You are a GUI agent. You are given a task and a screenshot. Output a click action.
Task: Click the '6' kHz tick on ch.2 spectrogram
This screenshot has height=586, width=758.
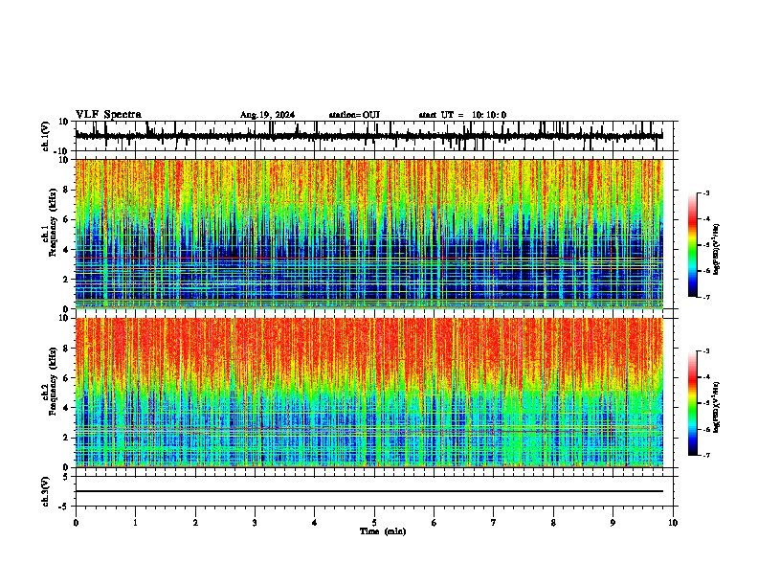click(x=66, y=378)
